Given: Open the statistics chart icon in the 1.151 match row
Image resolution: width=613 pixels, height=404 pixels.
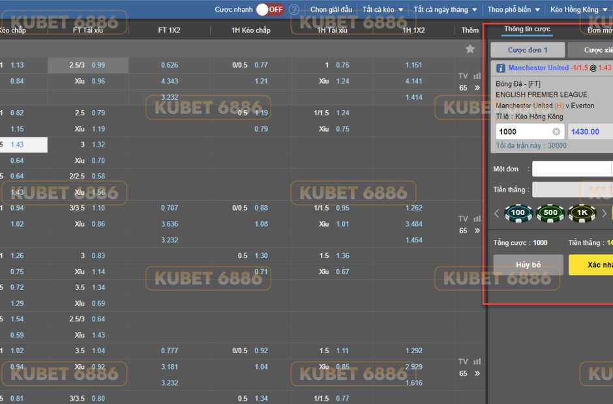Looking at the screenshot, I should [x=477, y=76].
